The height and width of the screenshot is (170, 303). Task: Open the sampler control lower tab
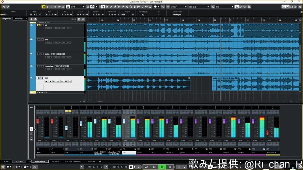pos(72,161)
